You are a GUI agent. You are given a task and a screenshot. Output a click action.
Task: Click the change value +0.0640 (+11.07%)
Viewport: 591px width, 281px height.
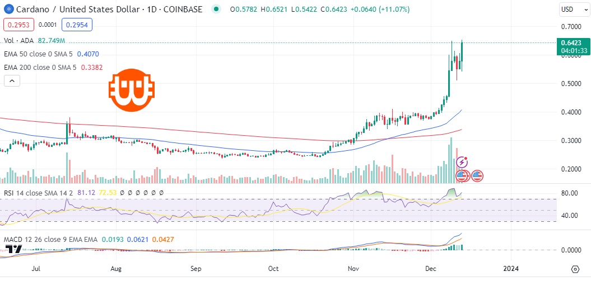[380, 9]
